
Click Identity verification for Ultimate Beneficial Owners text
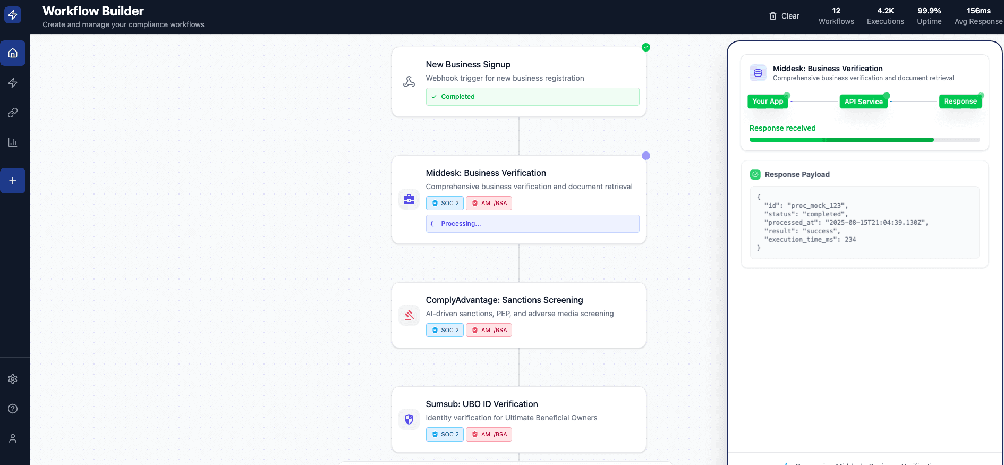coord(512,418)
